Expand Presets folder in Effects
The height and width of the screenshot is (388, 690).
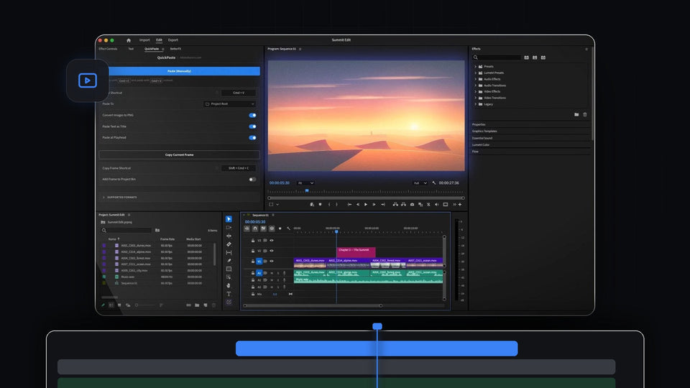click(x=476, y=66)
